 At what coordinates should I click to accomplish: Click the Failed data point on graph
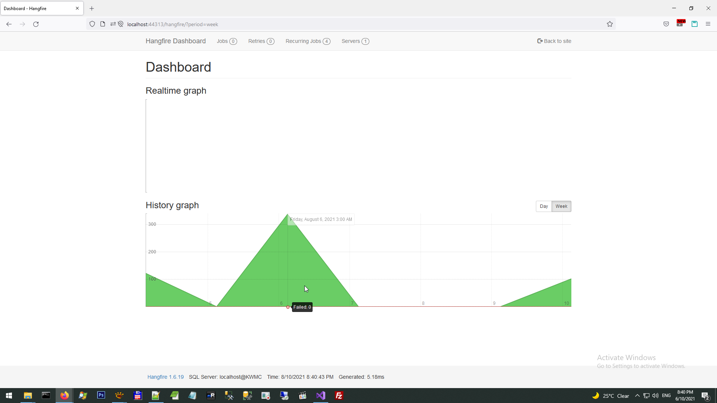coord(288,307)
